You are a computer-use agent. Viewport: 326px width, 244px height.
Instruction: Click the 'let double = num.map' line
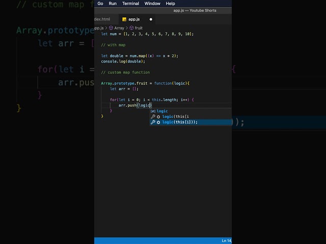click(140, 56)
